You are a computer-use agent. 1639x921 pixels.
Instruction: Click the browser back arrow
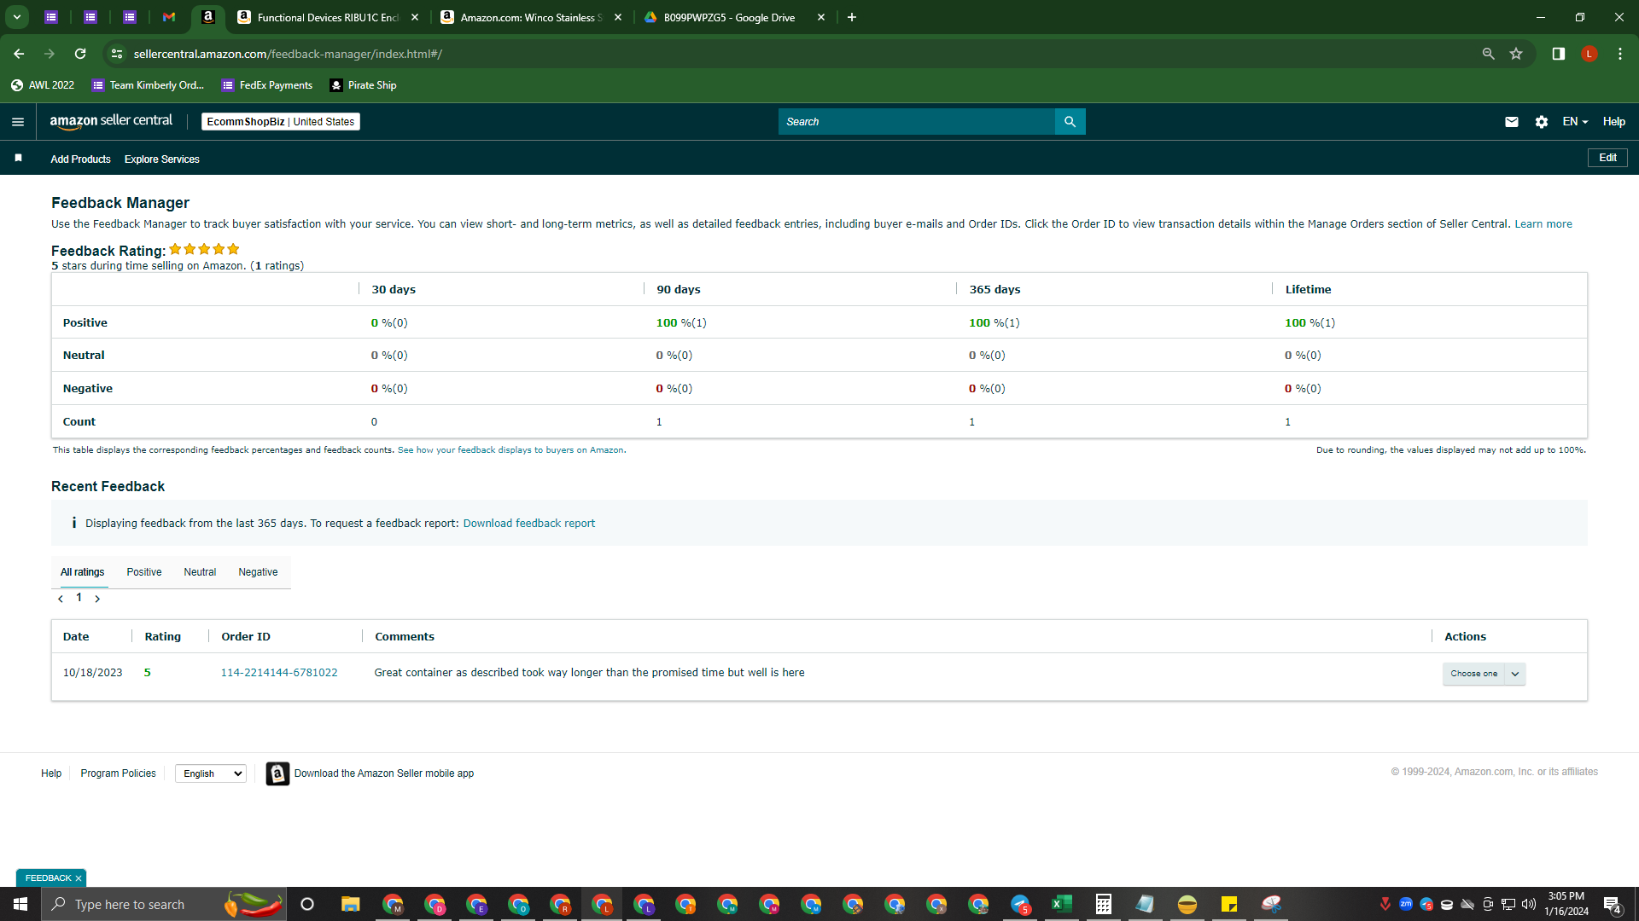point(19,54)
